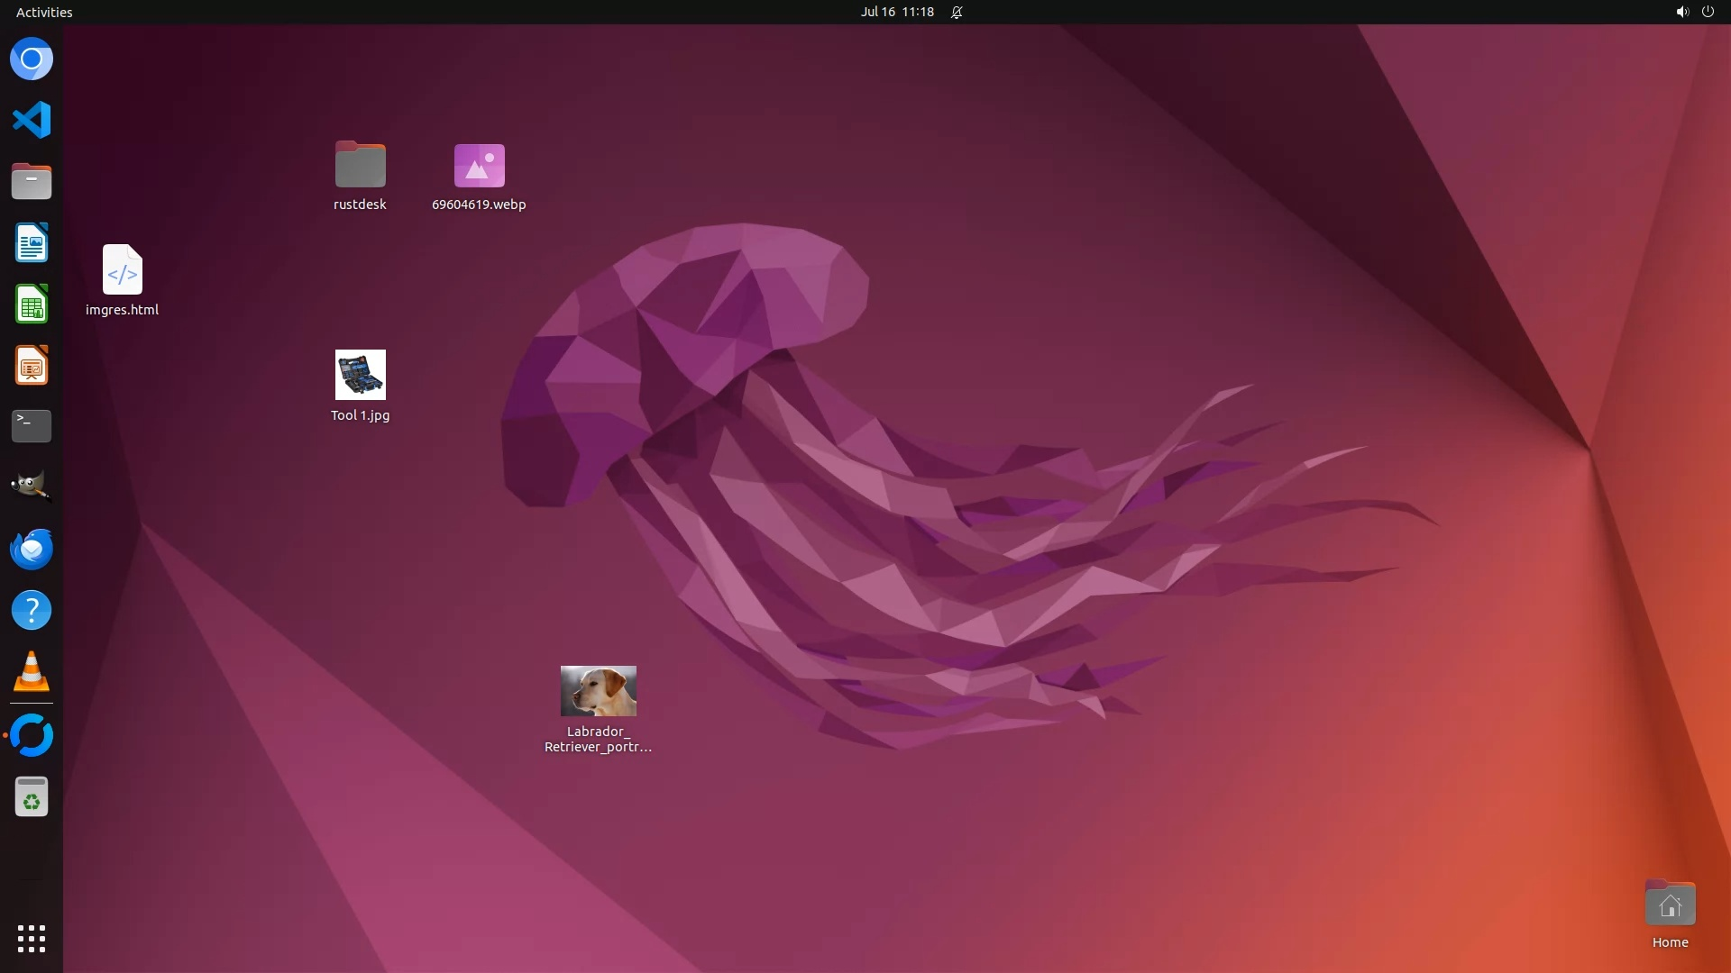1731x973 pixels.
Task: Expand system menu via power icon
Action: pos(1708,12)
